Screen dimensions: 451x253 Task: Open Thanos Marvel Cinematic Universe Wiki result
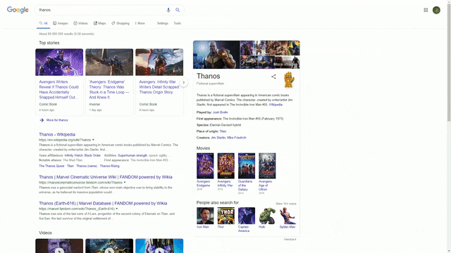click(106, 177)
